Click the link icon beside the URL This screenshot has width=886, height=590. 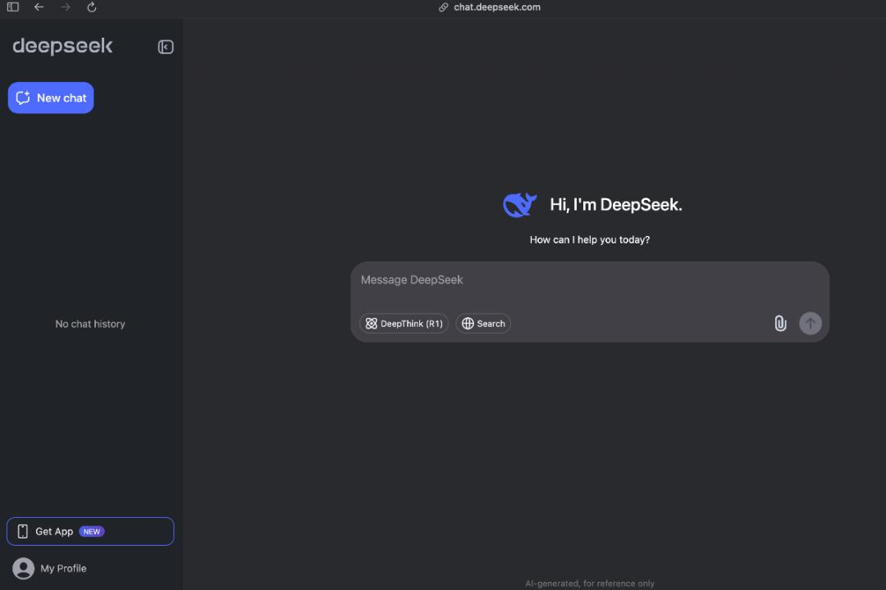(444, 7)
